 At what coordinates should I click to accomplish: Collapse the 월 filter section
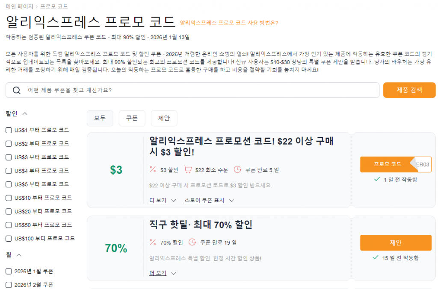pyautogui.click(x=19, y=256)
